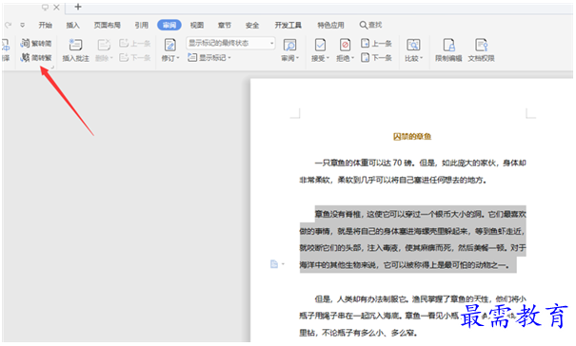Click the 简转繁 conversion icon

26,57
